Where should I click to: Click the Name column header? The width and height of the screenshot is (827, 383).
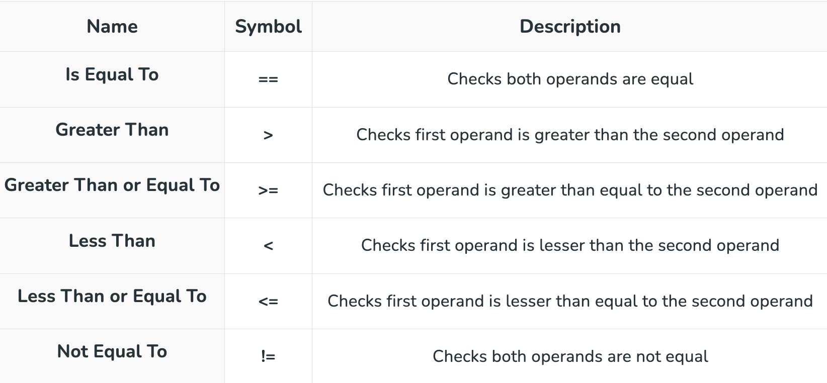tap(112, 27)
